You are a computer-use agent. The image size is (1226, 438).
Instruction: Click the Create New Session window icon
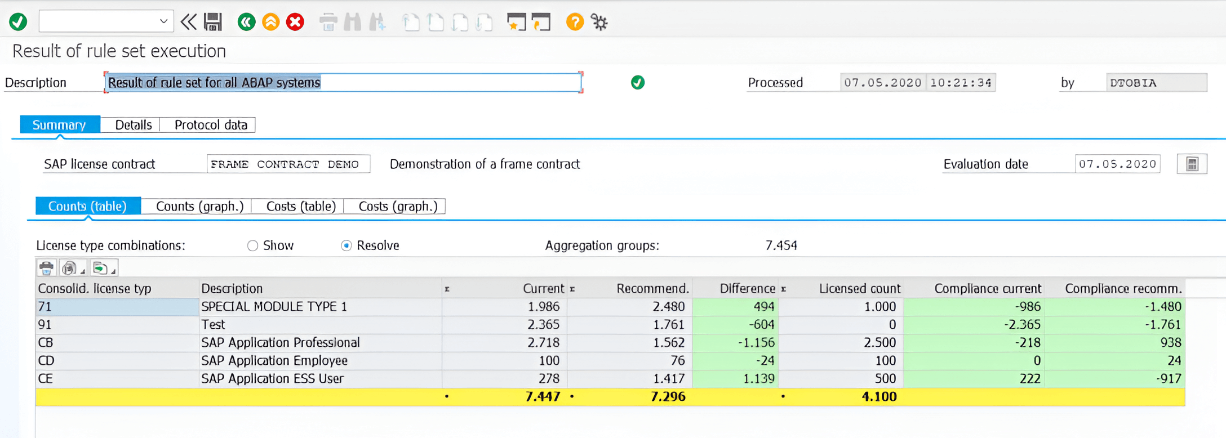point(516,22)
